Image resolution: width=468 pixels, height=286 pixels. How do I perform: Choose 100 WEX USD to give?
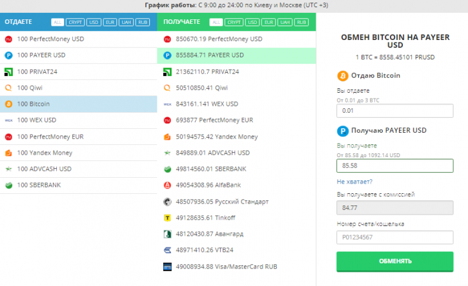coord(79,120)
